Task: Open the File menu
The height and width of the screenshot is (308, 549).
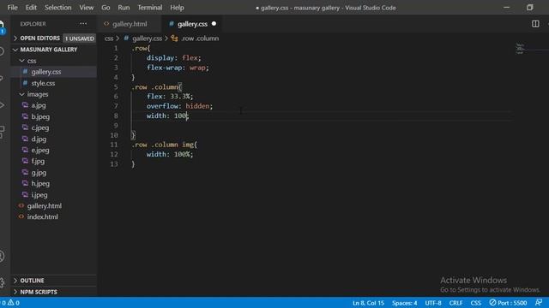Action: click(x=12, y=8)
